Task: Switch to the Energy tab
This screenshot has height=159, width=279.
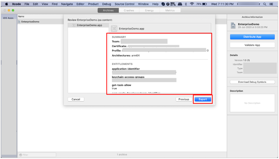Action: tap(149, 10)
